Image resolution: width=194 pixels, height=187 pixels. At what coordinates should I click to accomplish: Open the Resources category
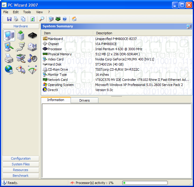click(21, 170)
